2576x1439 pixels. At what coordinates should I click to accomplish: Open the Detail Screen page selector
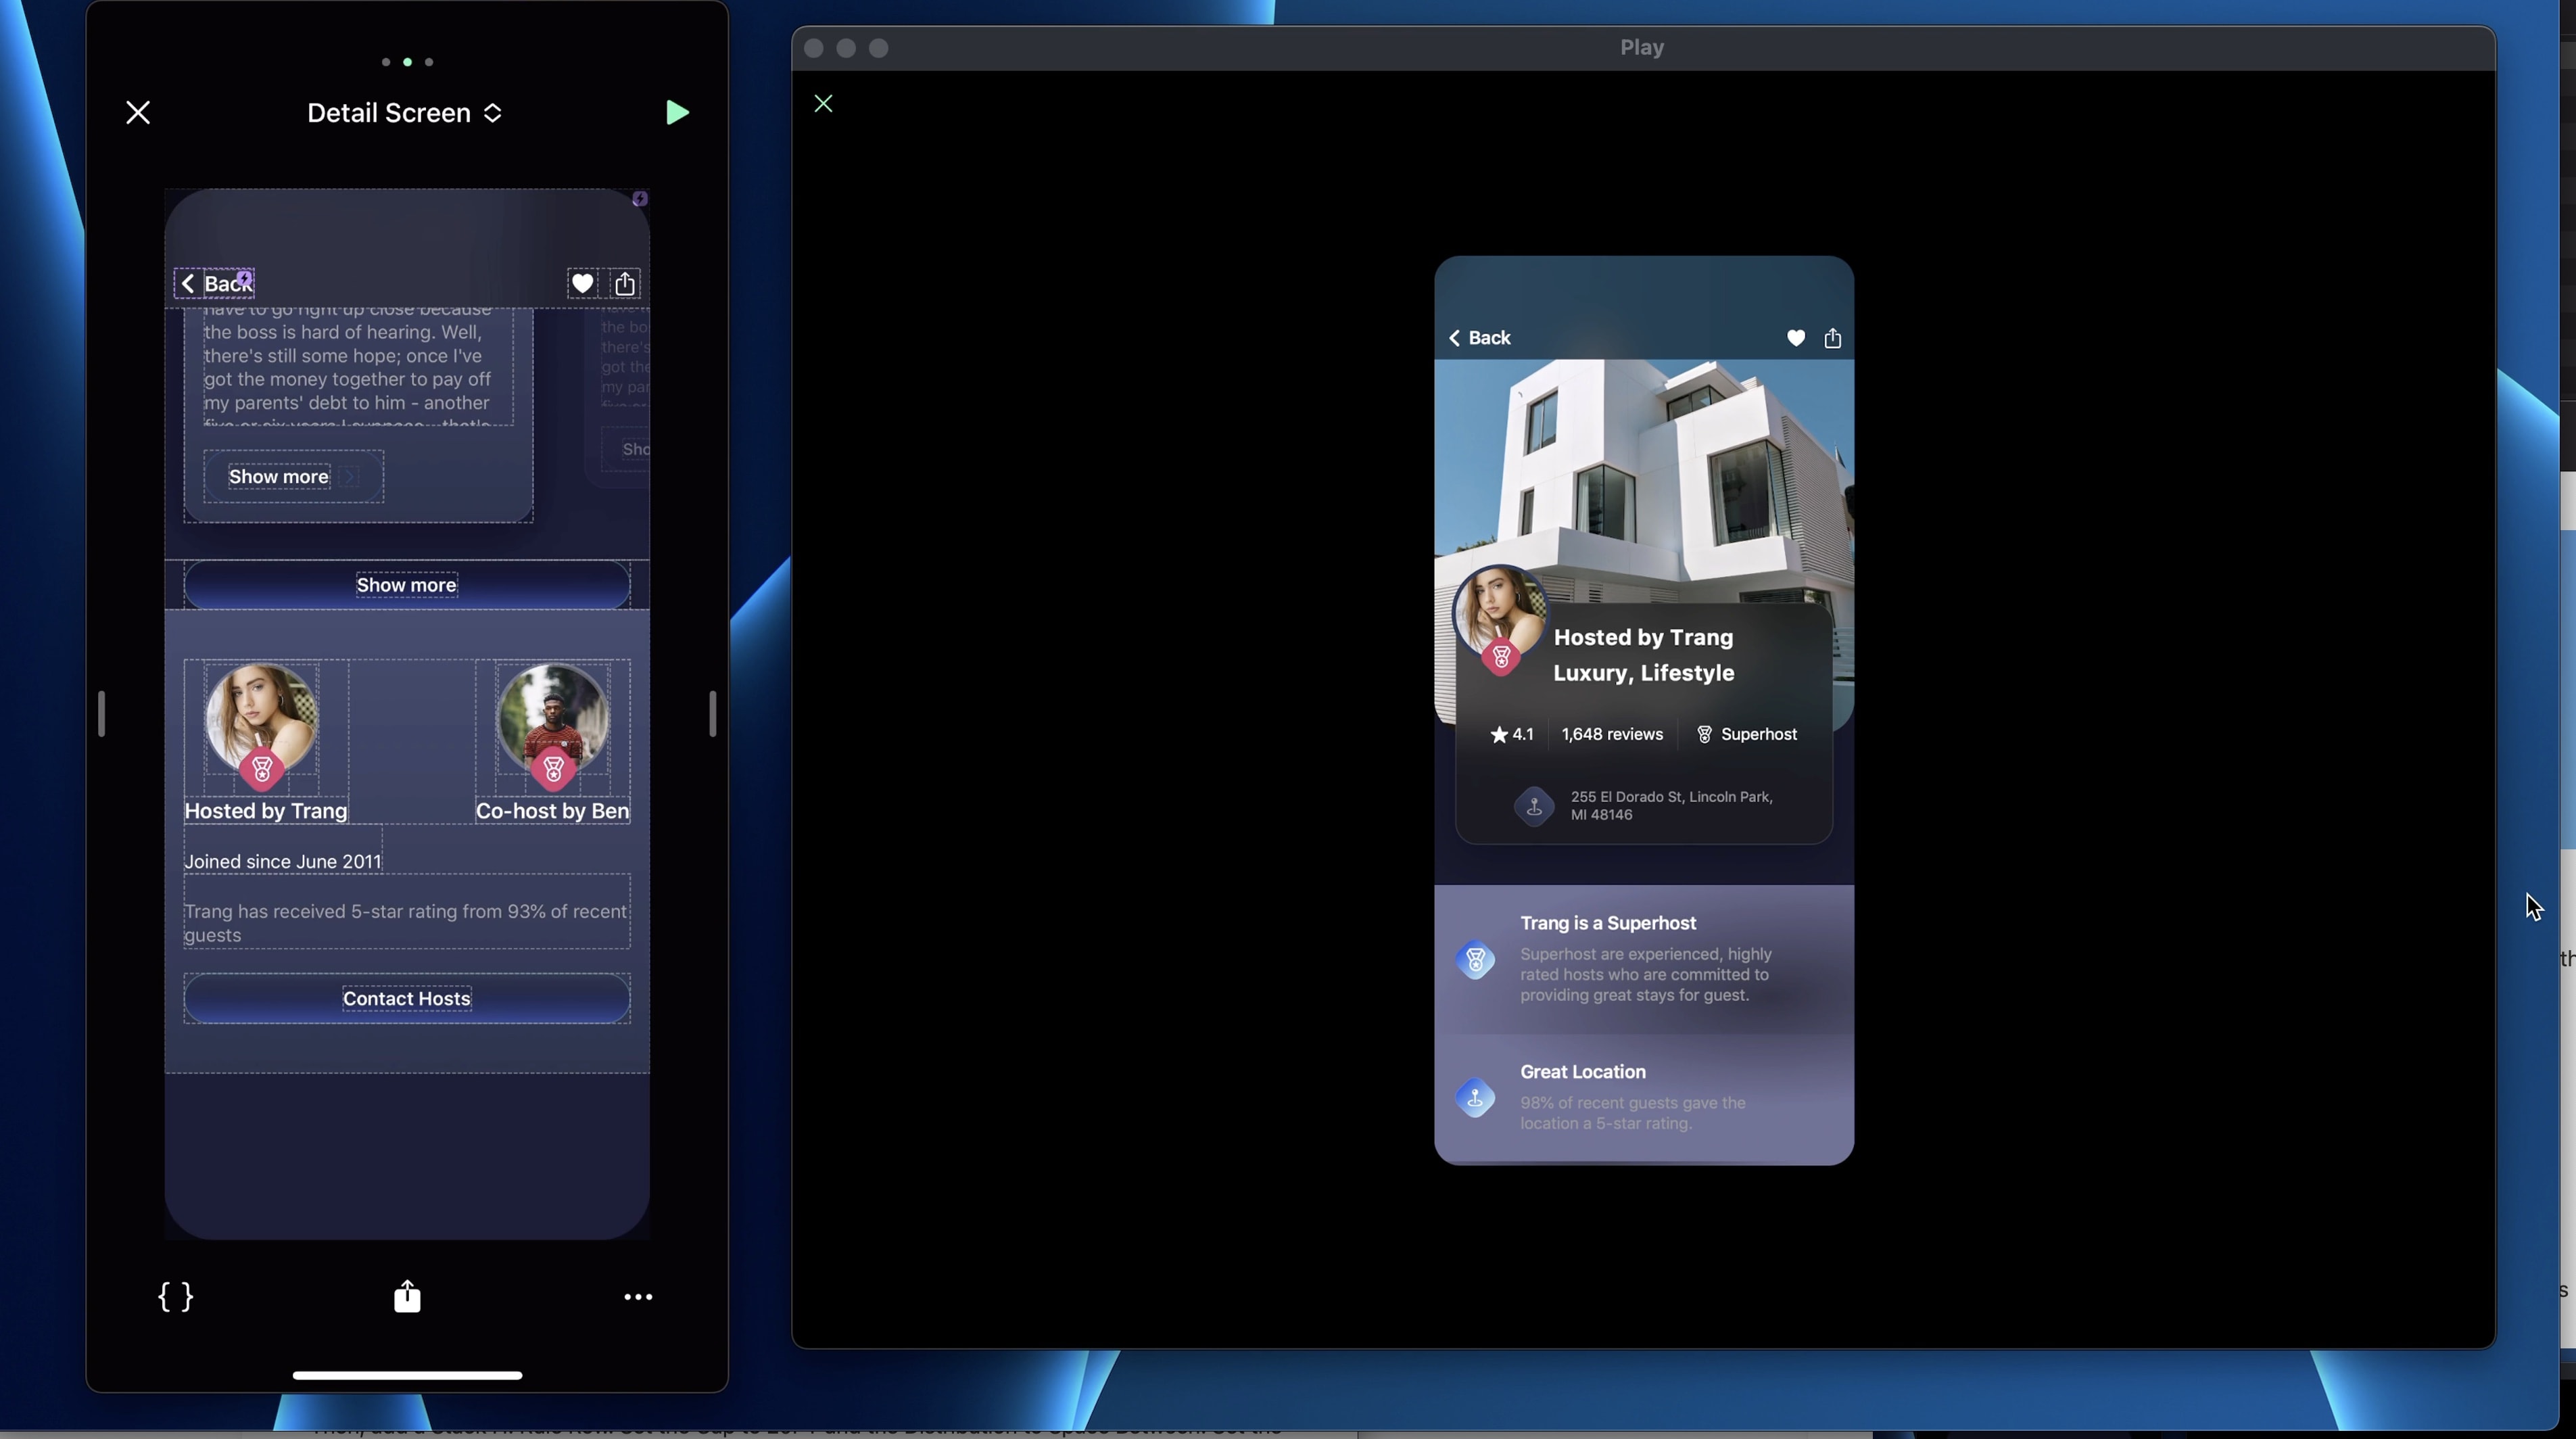coord(404,113)
